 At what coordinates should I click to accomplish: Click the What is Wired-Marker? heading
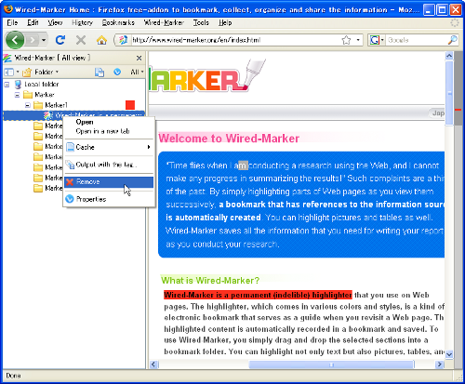210,281
